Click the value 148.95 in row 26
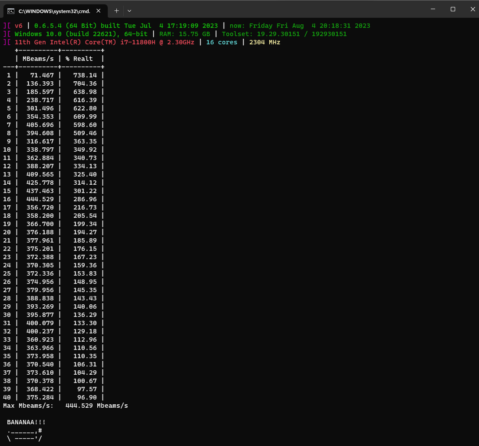The height and width of the screenshot is (446, 479). pos(85,282)
